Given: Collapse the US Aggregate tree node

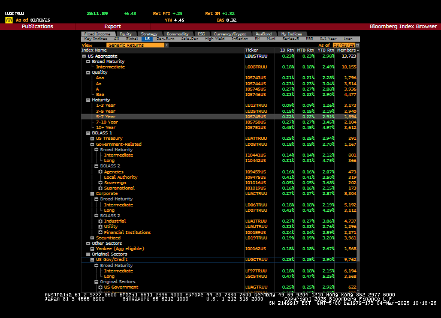Looking at the screenshot, I should click(x=84, y=56).
